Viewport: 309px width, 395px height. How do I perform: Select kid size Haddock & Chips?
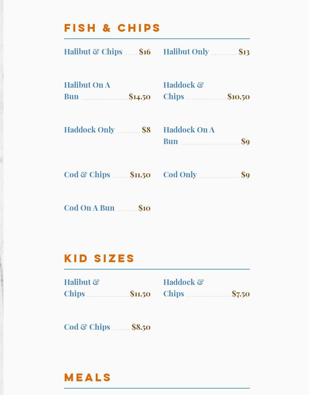(183, 288)
